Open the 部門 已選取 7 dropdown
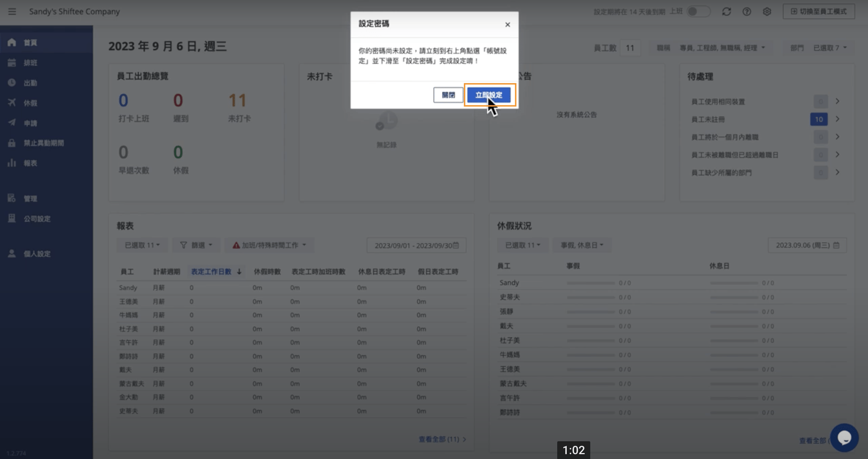The height and width of the screenshot is (459, 868). click(x=829, y=48)
